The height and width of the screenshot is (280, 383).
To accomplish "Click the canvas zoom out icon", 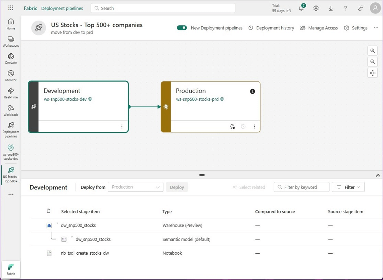I will (x=373, y=62).
